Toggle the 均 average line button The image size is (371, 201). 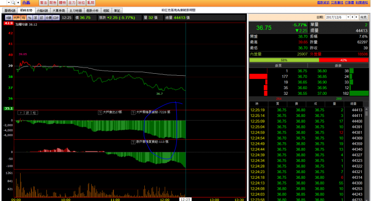click(x=24, y=18)
